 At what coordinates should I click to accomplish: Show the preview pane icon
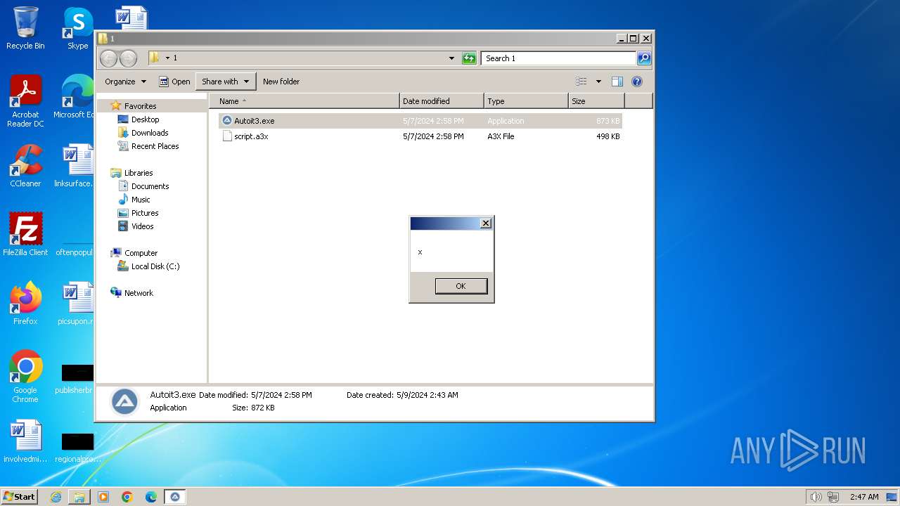617,82
